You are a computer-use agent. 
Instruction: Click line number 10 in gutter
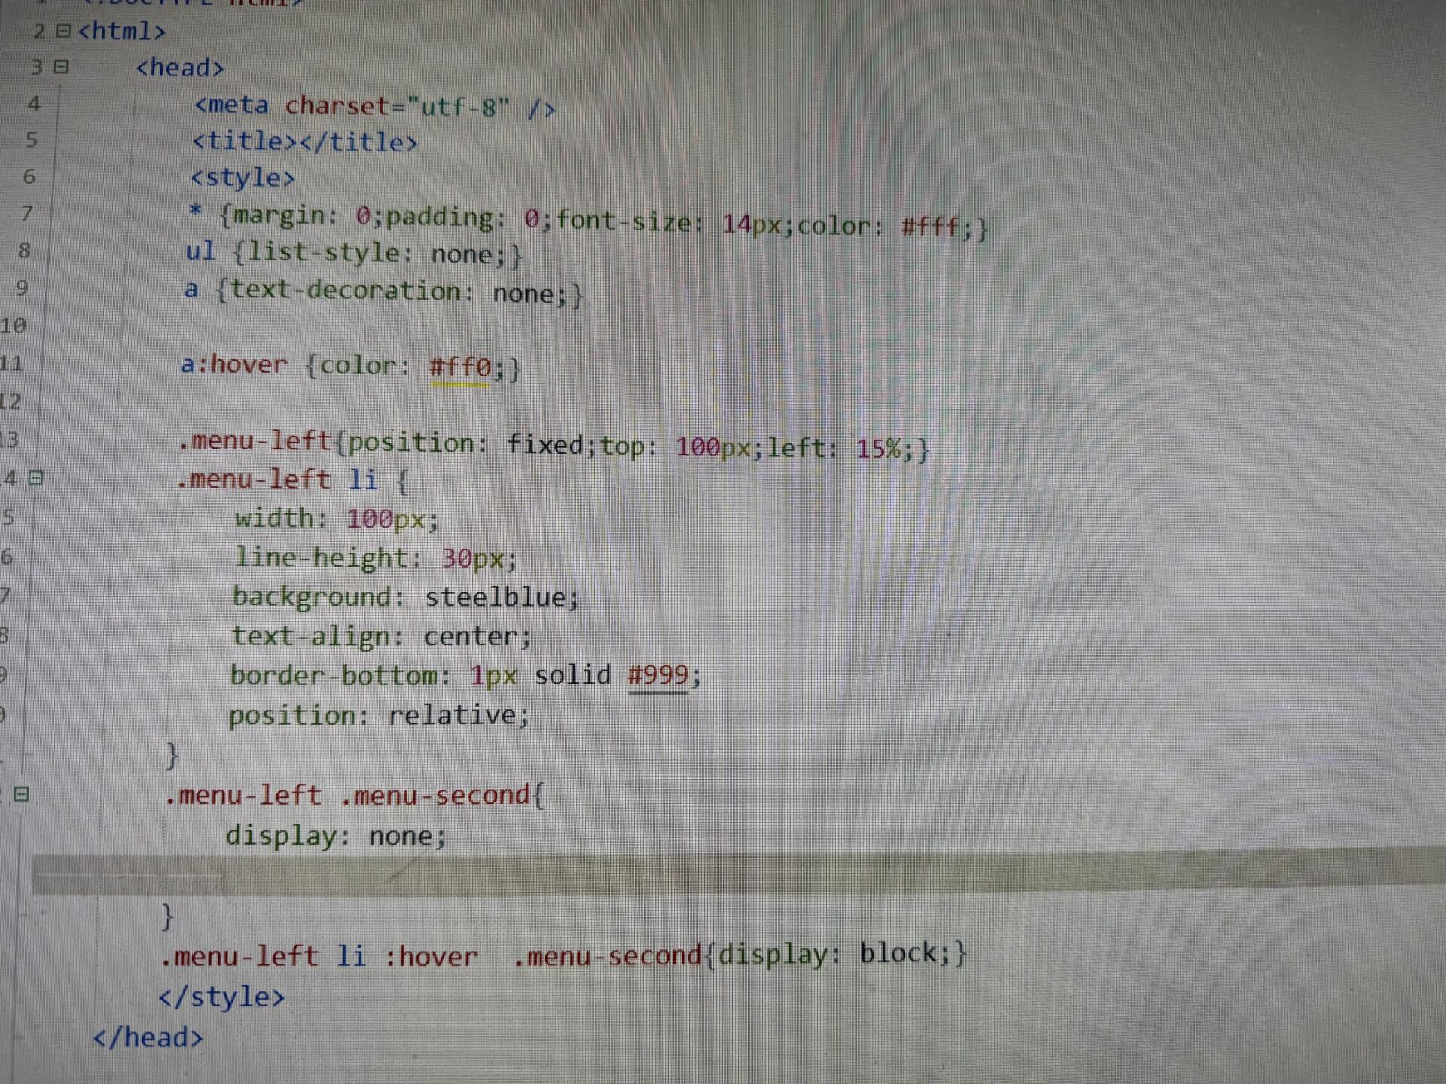pyautogui.click(x=13, y=326)
